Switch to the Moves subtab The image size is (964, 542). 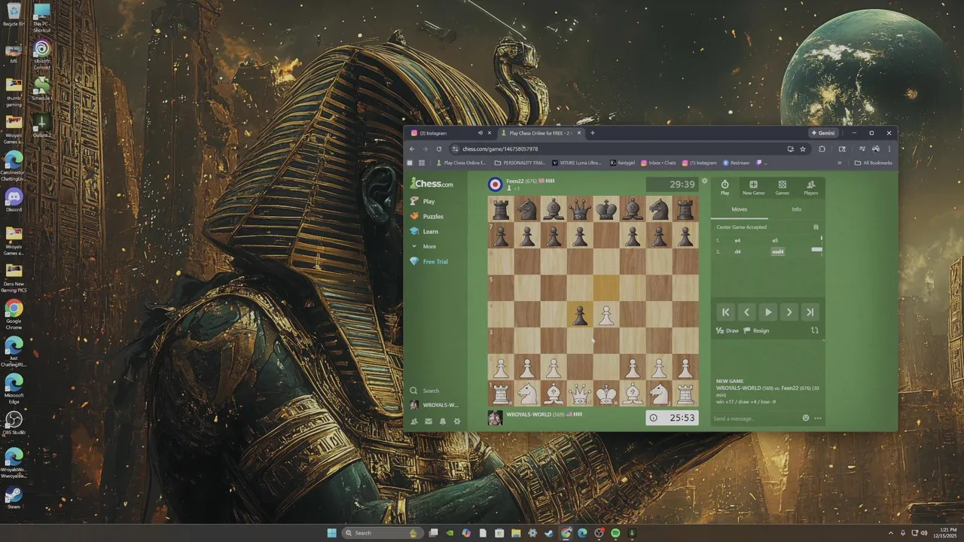click(740, 209)
